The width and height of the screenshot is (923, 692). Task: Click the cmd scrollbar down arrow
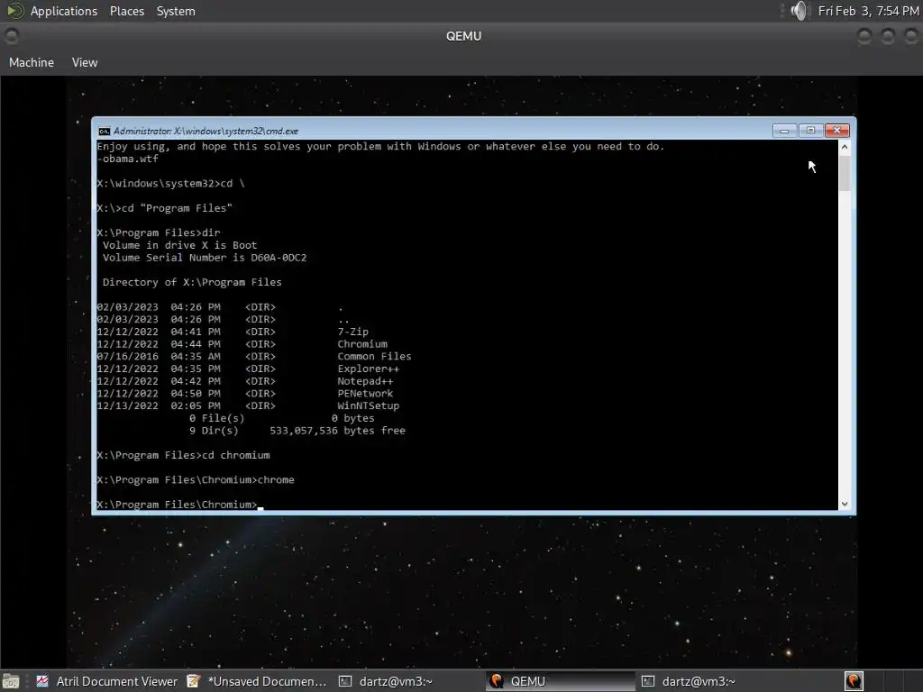point(845,504)
